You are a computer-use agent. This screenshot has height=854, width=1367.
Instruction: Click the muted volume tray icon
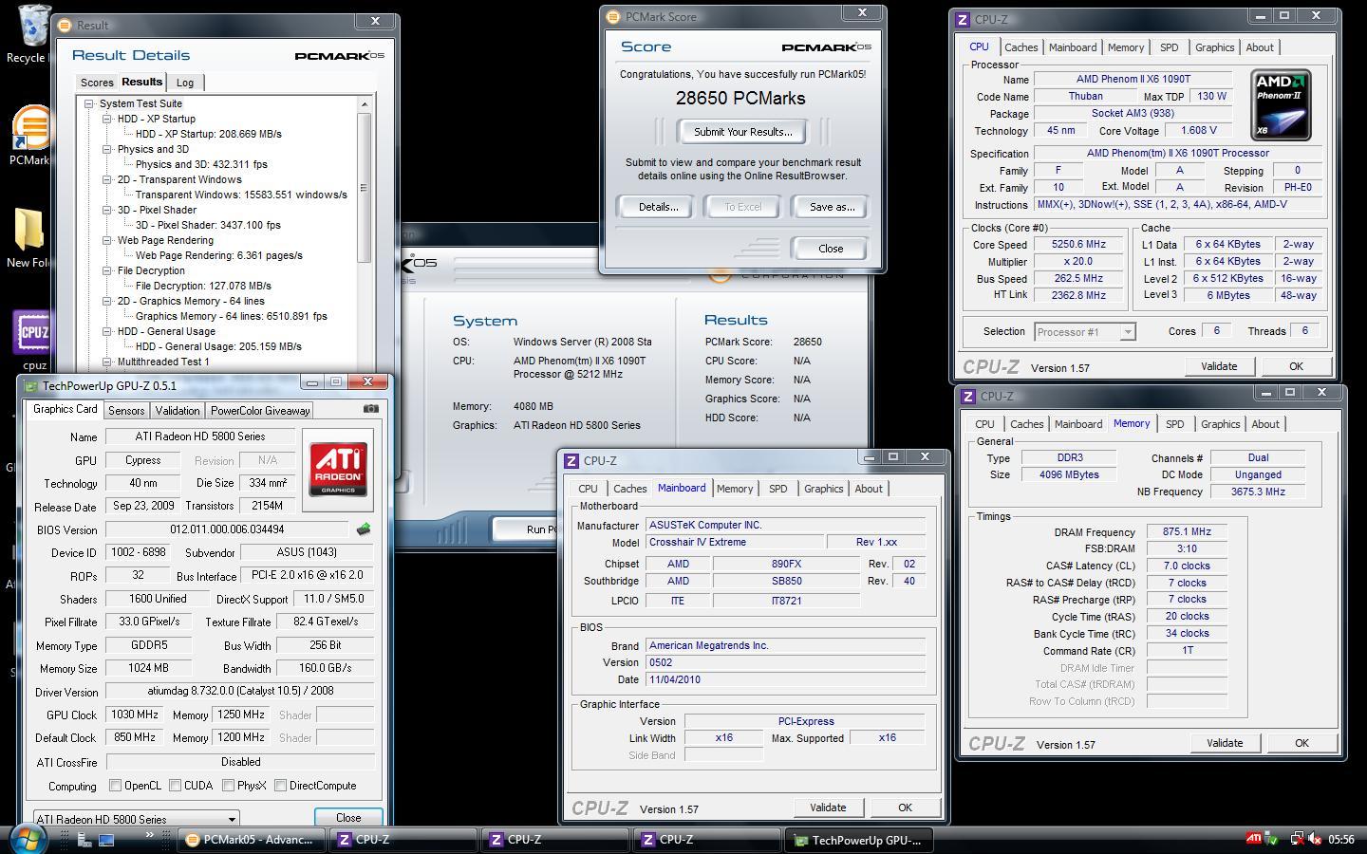point(1315,839)
